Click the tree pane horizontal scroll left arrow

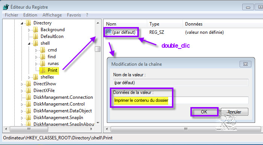(6, 129)
